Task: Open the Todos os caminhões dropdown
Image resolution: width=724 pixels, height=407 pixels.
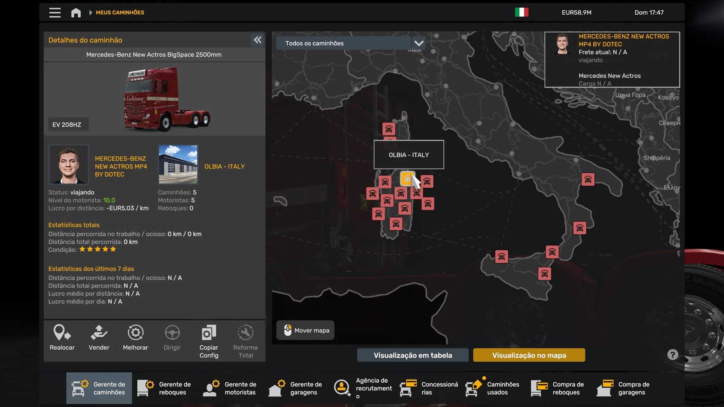Action: point(351,43)
